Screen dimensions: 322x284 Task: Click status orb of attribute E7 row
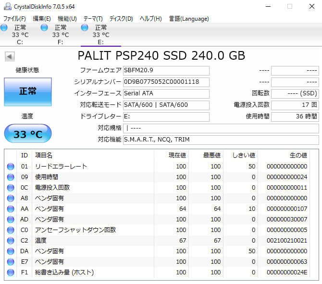(x=11, y=262)
